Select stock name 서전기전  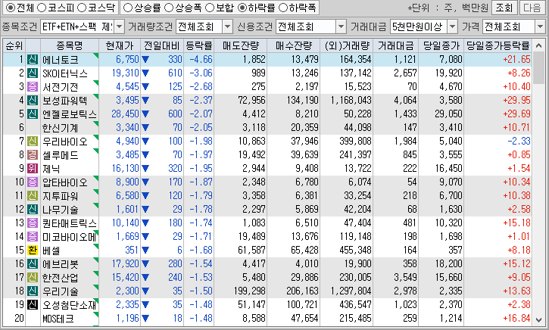point(61,87)
